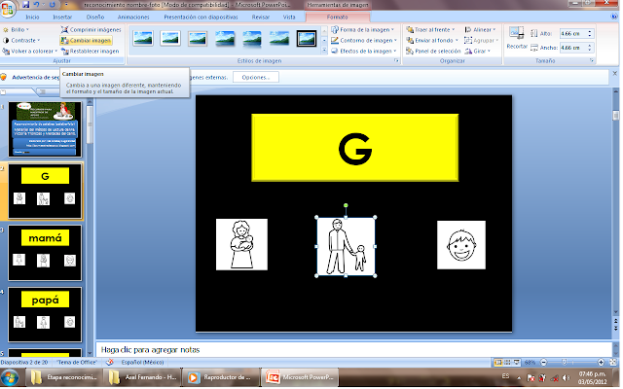The height and width of the screenshot is (389, 623).
Task: Open Contorno de la imagen dropdown
Action: pyautogui.click(x=364, y=41)
